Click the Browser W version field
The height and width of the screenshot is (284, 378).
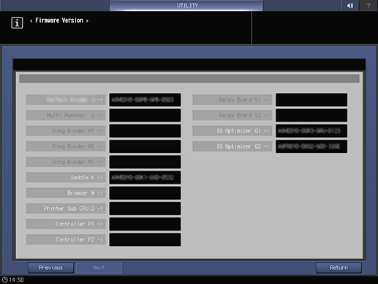pos(145,193)
